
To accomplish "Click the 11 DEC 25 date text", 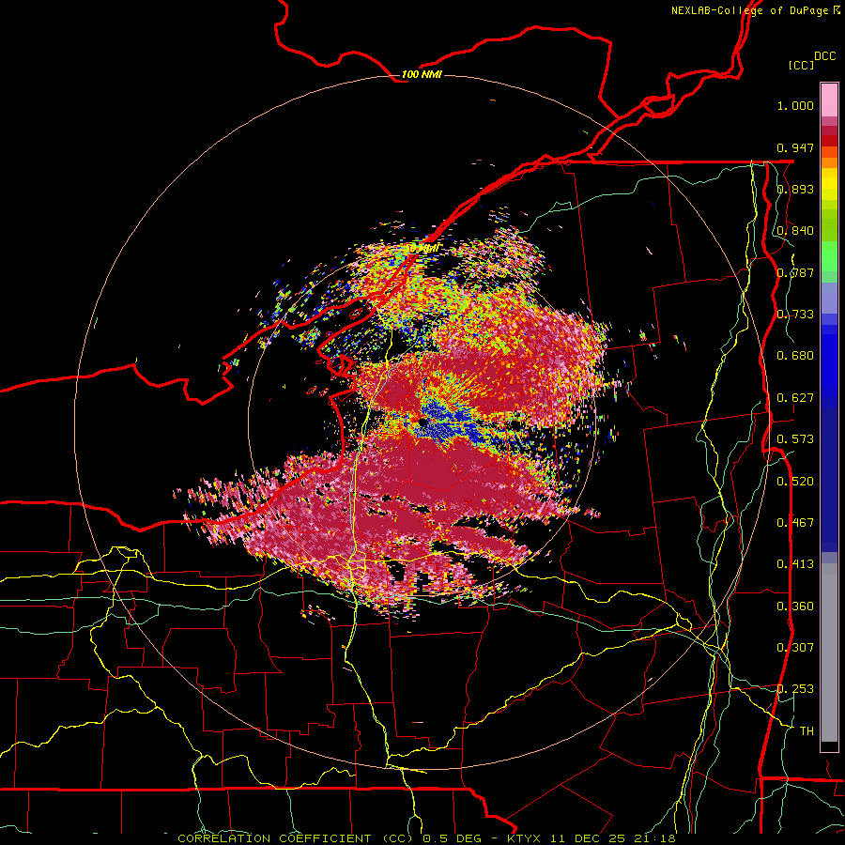I will pyautogui.click(x=589, y=838).
